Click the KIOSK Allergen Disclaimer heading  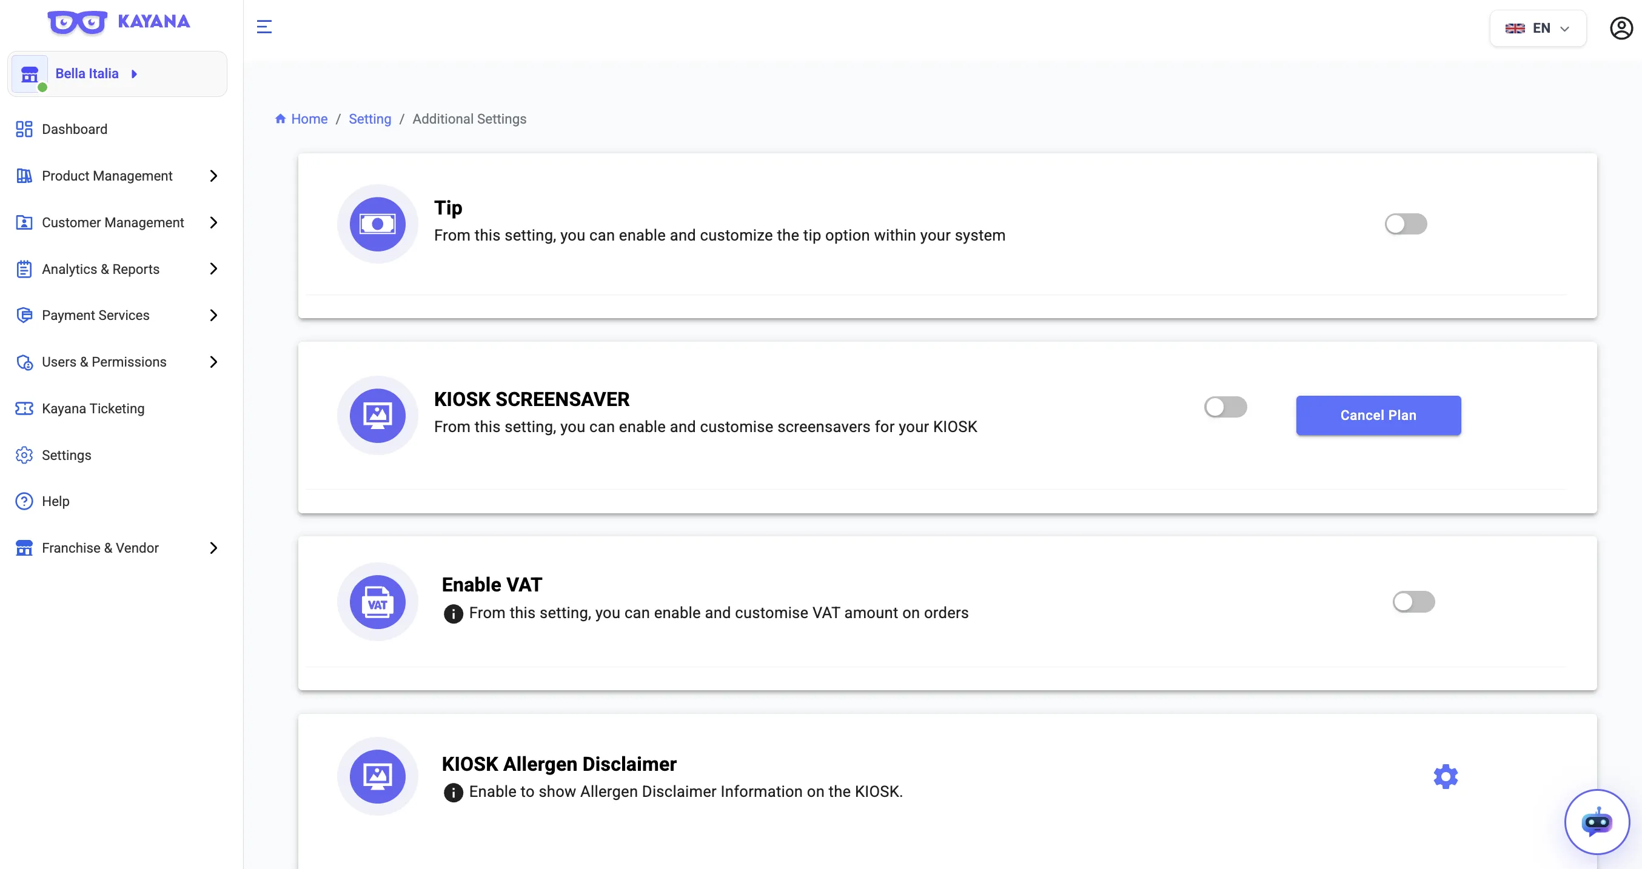point(559,764)
